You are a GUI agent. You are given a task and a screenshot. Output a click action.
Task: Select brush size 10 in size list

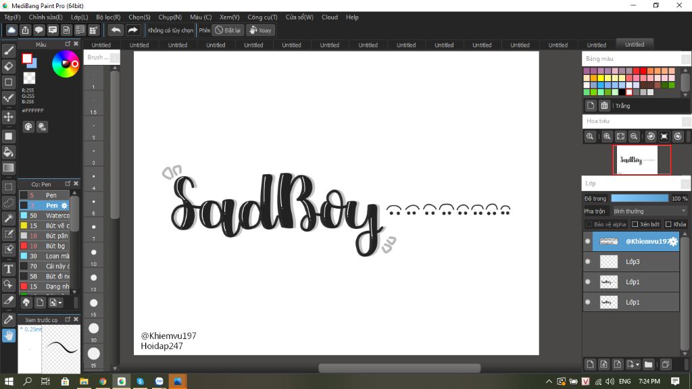coord(93,255)
